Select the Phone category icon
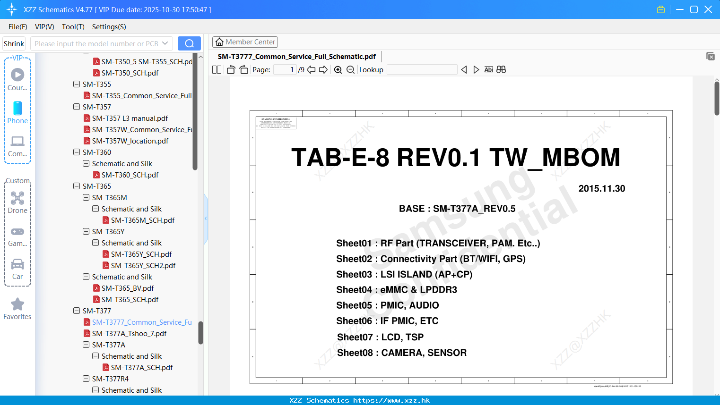720x405 pixels. pyautogui.click(x=17, y=112)
